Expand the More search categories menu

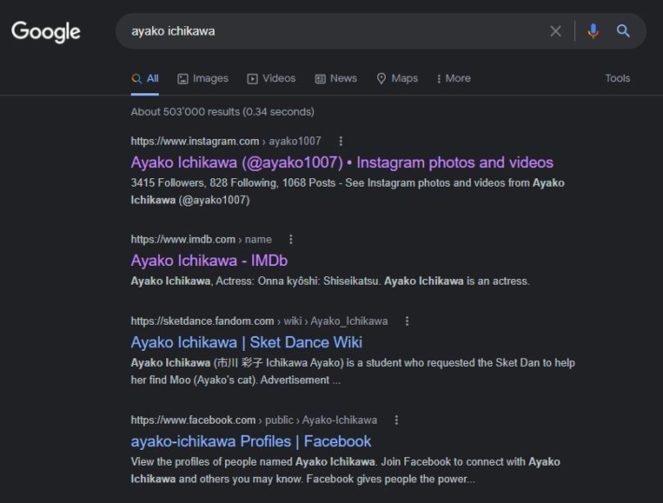tap(454, 78)
